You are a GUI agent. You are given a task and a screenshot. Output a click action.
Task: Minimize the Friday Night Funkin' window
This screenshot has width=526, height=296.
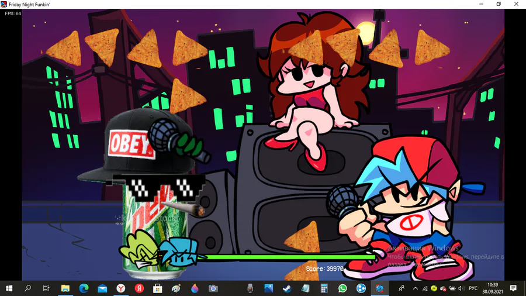pyautogui.click(x=482, y=4)
